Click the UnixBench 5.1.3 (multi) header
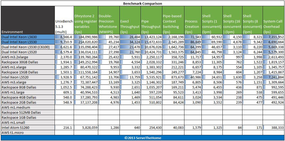Viewport: 285px width, 141px height. [x=64, y=20]
